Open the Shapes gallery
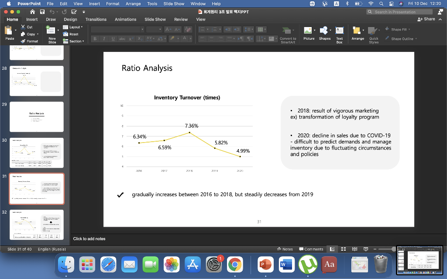The height and width of the screenshot is (279, 447). coord(325,33)
